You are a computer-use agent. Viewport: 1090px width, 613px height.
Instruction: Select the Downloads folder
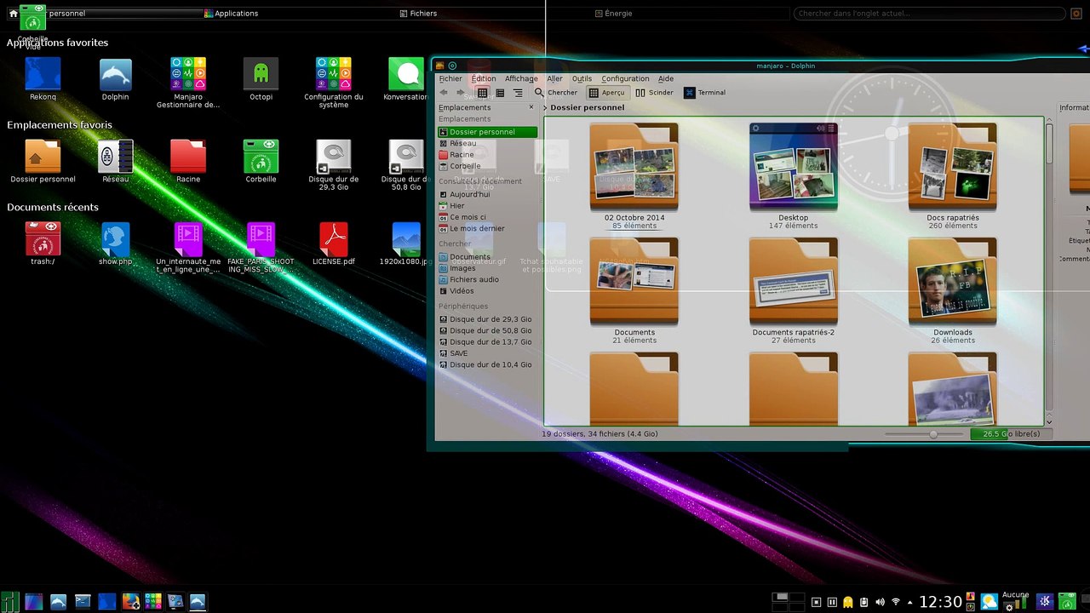point(952,290)
